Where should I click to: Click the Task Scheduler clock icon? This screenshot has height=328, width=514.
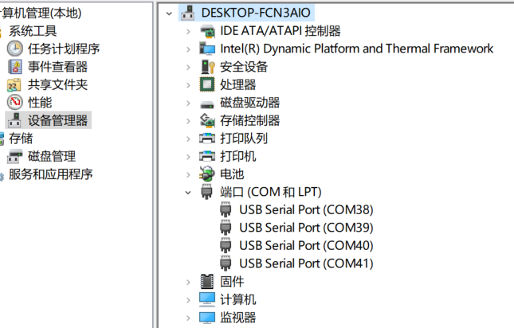click(15, 49)
